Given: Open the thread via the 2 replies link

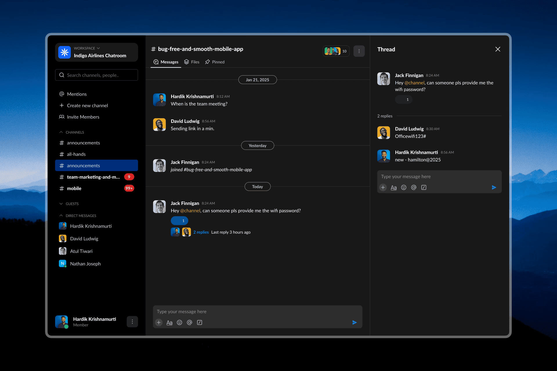Looking at the screenshot, I should [201, 232].
